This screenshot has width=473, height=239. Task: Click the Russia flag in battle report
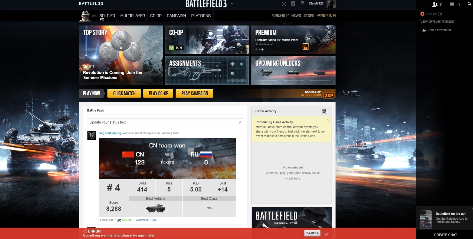point(206,154)
